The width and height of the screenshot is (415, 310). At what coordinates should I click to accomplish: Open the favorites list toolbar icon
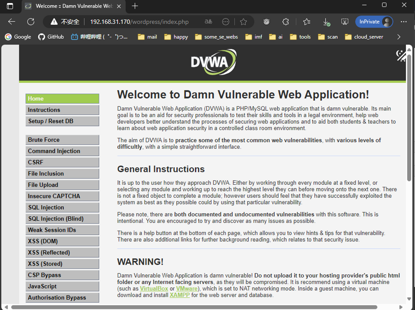[307, 22]
